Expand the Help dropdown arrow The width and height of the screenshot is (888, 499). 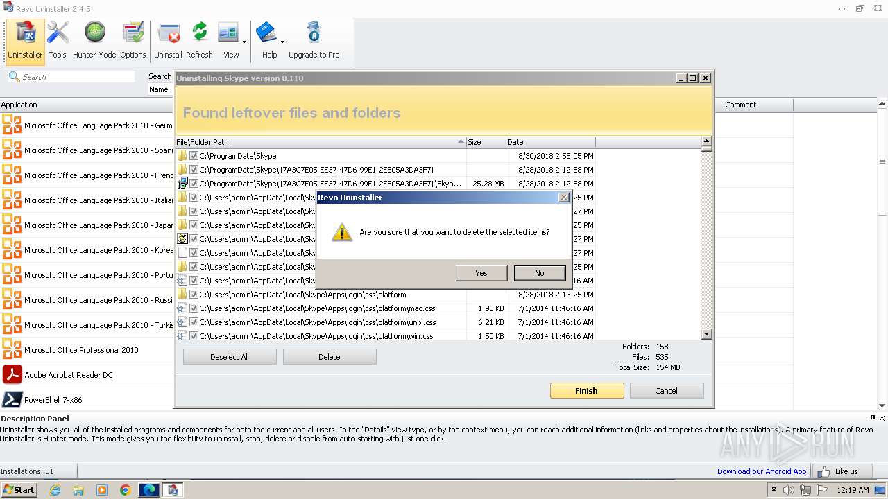click(x=282, y=42)
